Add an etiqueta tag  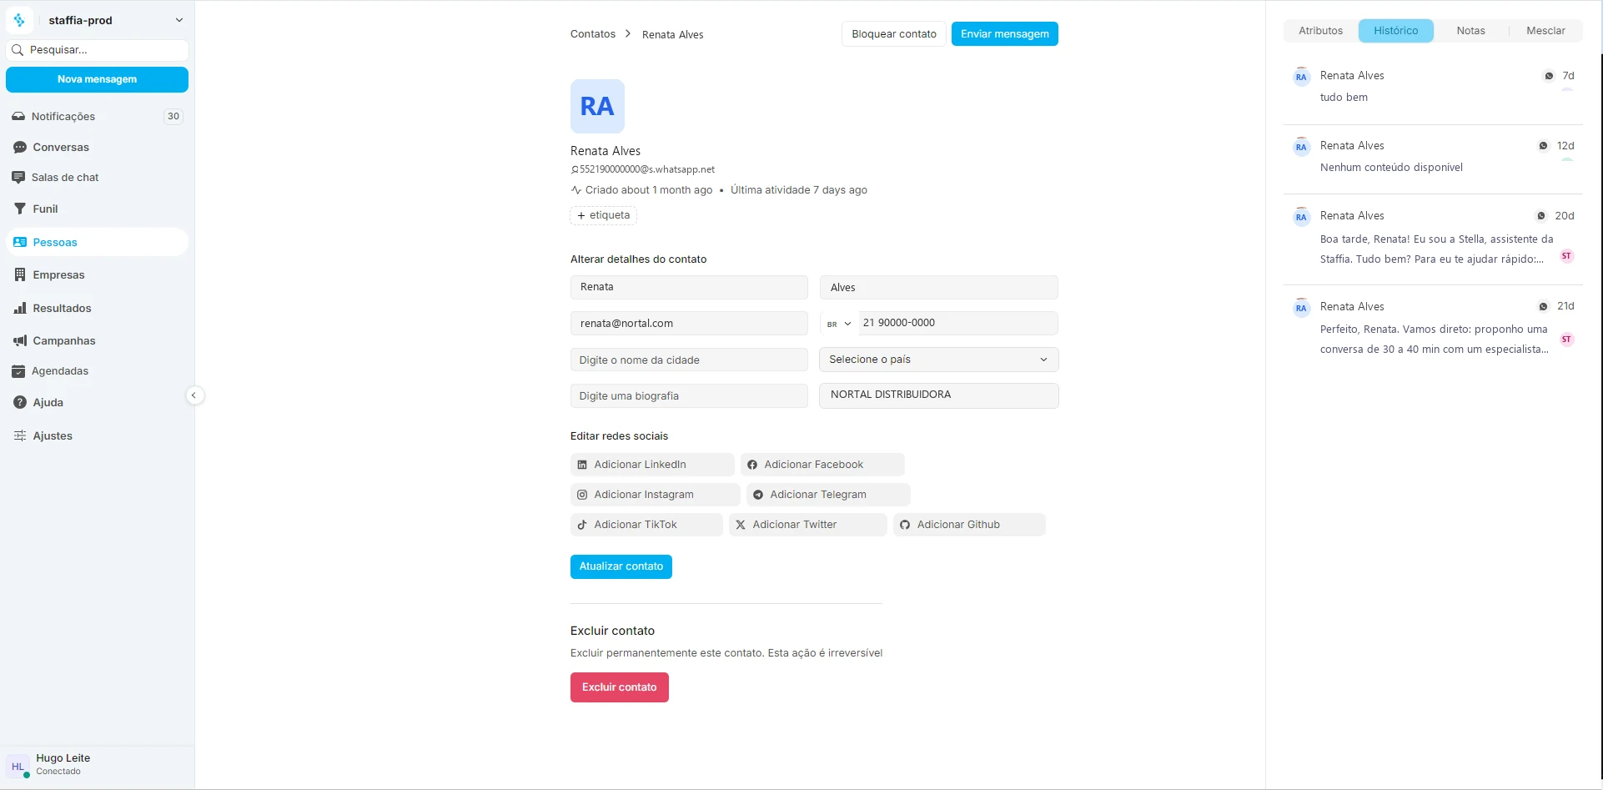(x=604, y=215)
